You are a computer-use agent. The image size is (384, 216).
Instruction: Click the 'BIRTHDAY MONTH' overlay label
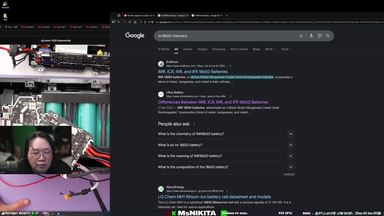[x=16, y=213]
